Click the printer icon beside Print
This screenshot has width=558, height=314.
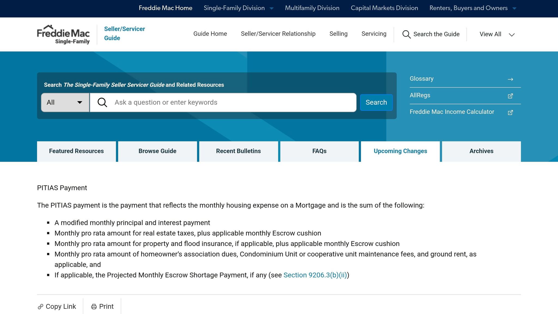click(94, 307)
